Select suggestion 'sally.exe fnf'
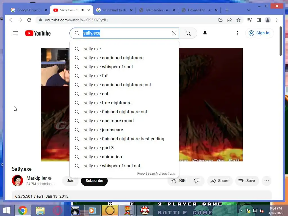Screen dimensions: 288x216 coord(124,76)
